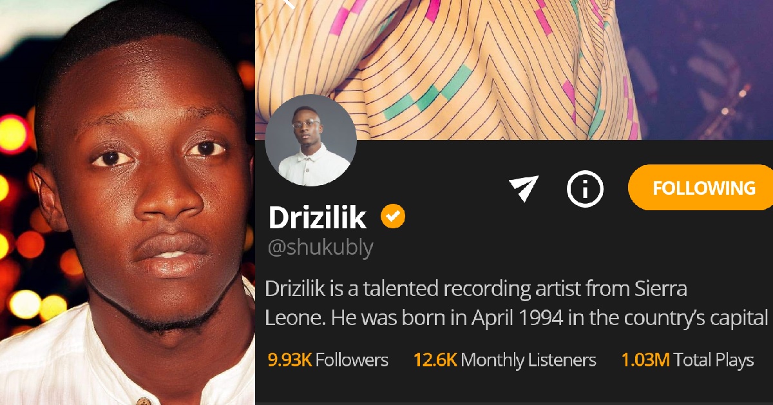This screenshot has height=405, width=773.
Task: Select the @shukubly handle
Action: coord(320,248)
